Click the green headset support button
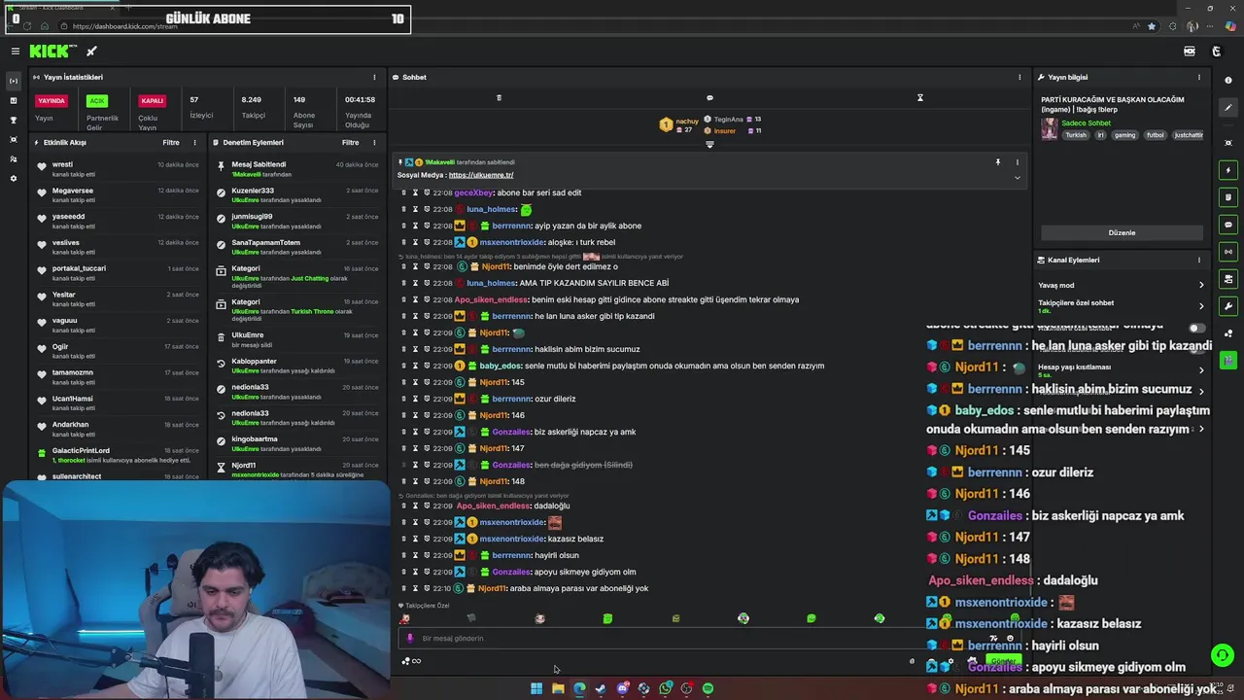Image resolution: width=1244 pixels, height=700 pixels. [1223, 655]
